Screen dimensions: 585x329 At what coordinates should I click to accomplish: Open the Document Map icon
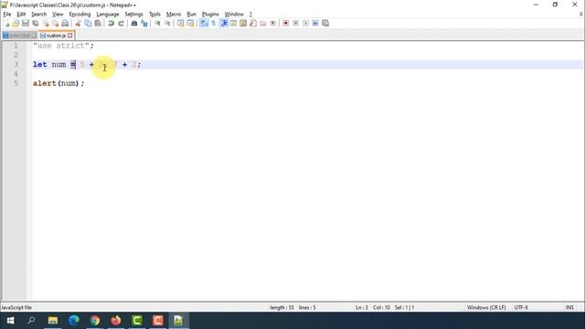[243, 23]
